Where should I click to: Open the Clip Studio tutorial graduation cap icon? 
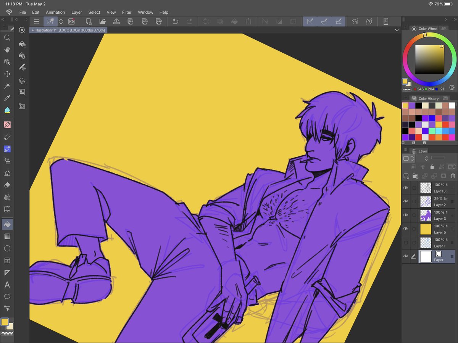pos(355,22)
